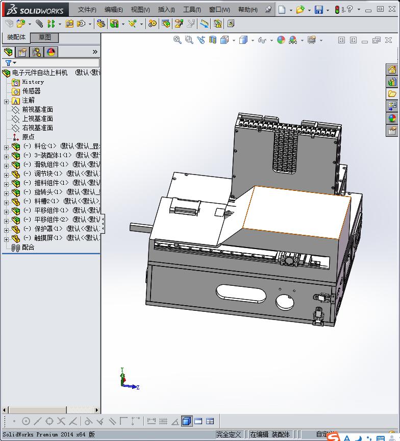Expand the 滑轨组件<1> component node
400x441 pixels.
6,166
